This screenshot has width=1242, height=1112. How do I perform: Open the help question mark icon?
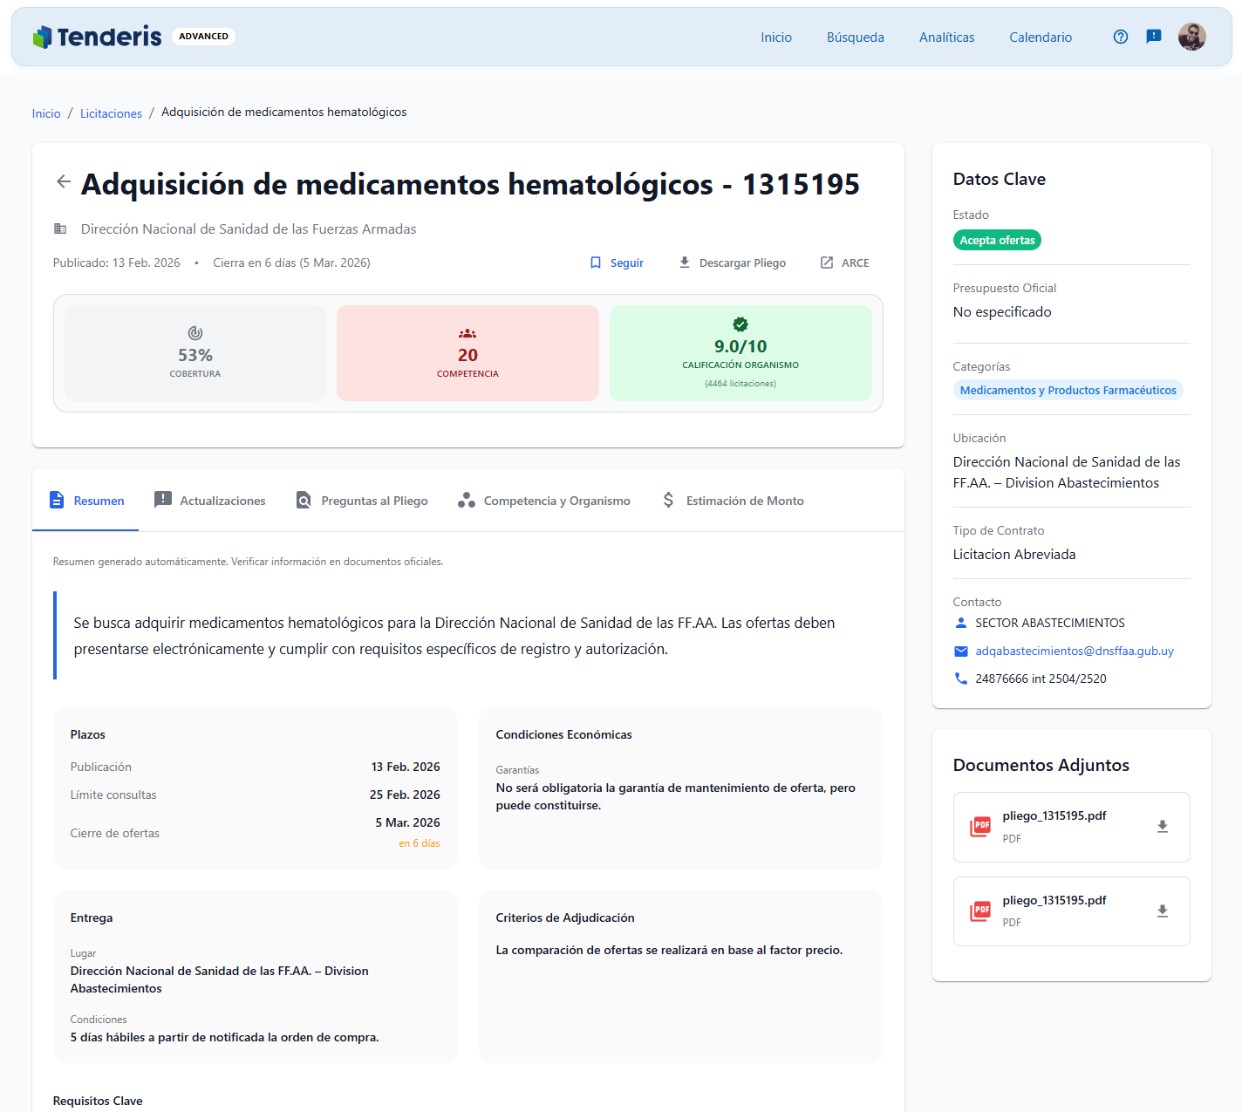click(1121, 37)
